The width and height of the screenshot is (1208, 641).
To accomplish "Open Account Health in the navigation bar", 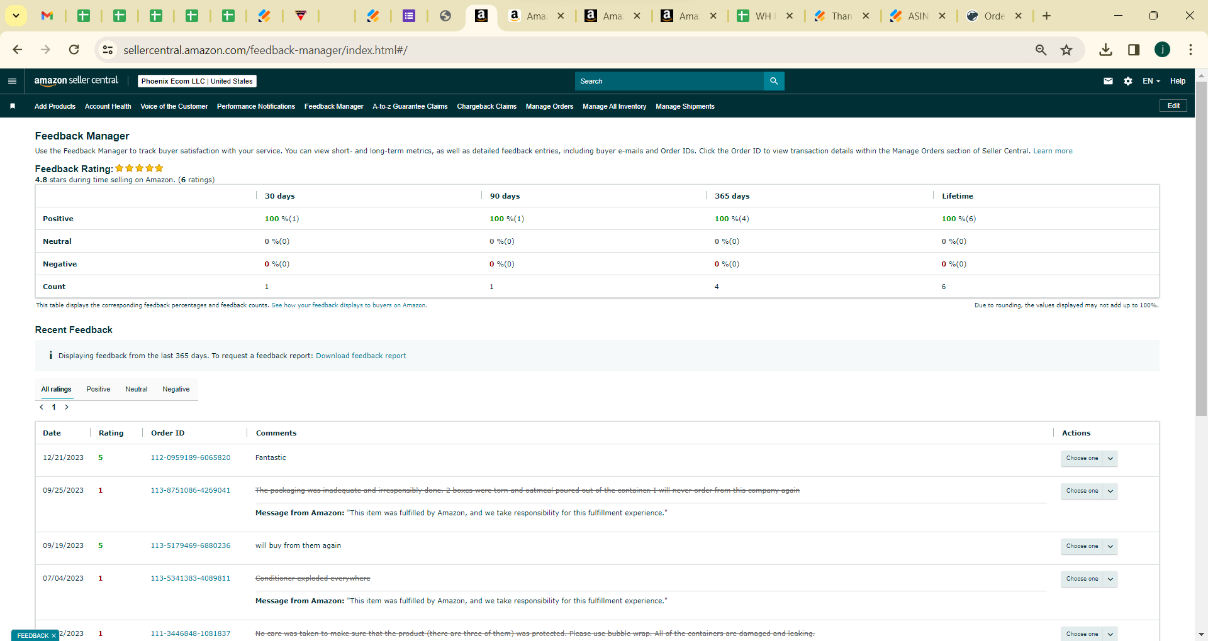I will pos(108,107).
